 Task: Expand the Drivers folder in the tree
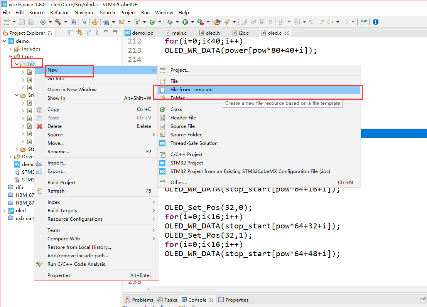pos(11,157)
